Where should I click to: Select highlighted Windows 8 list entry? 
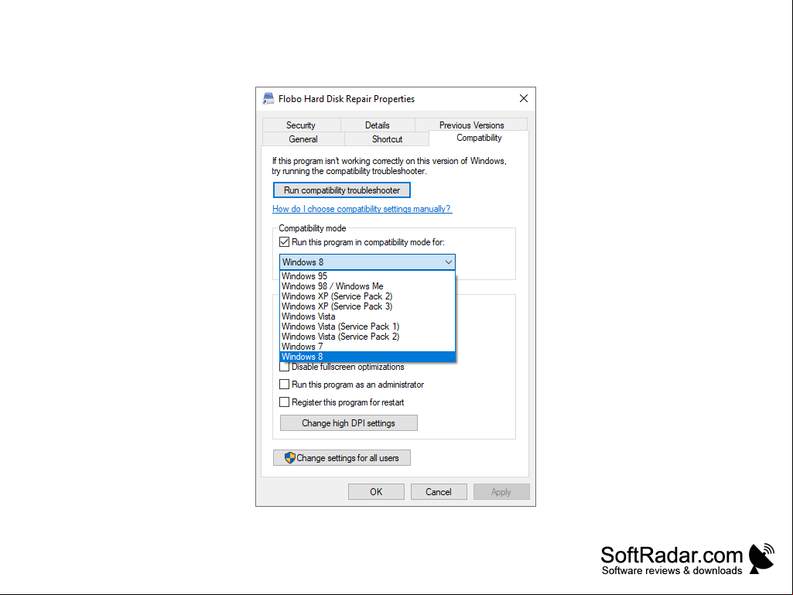pos(367,357)
